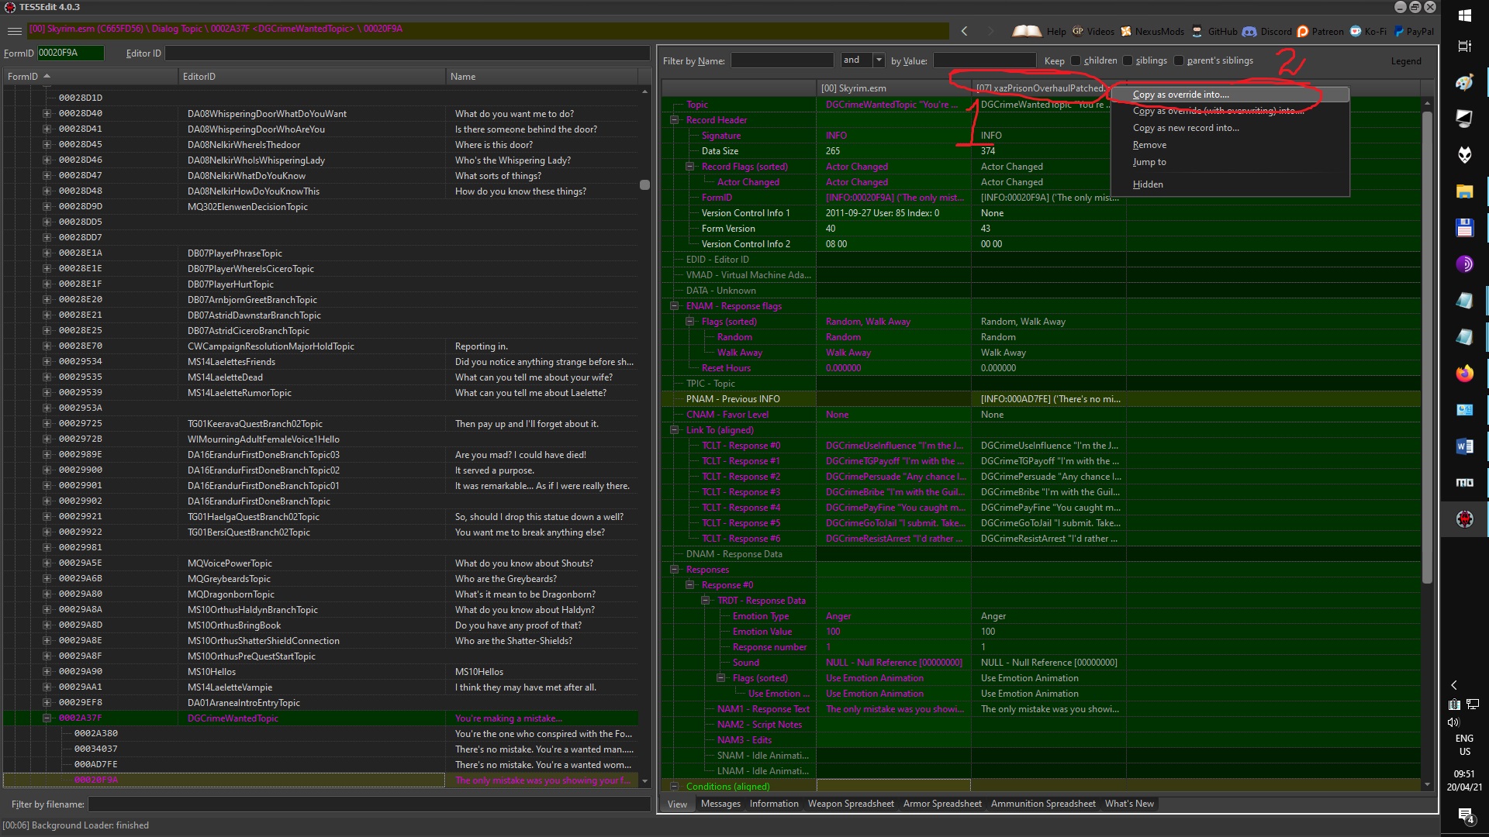
Task: Sort by the EditorID column header
Action: pyautogui.click(x=312, y=76)
